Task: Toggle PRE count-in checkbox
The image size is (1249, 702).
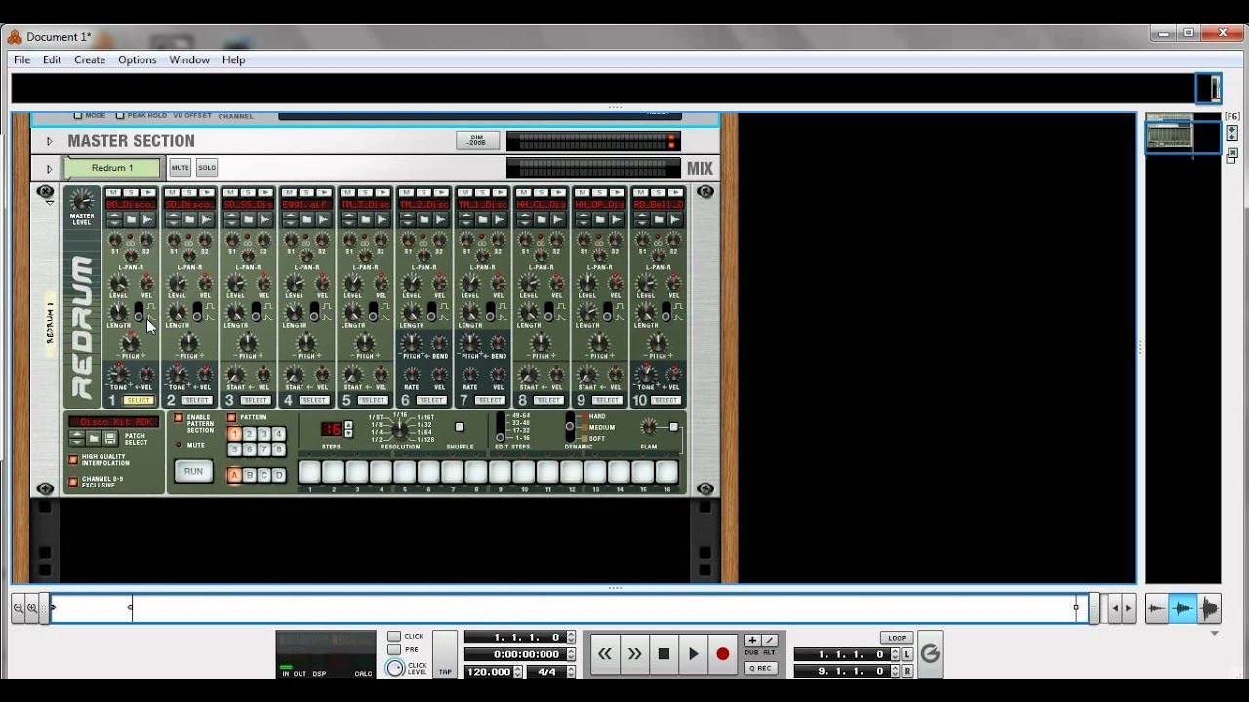Action: 394,649
